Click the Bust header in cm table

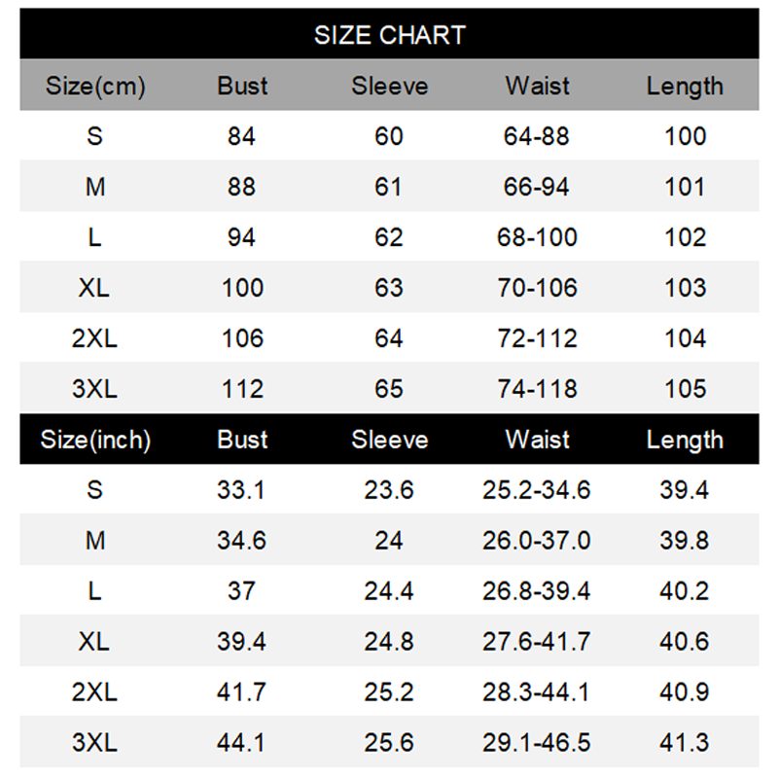[x=242, y=86]
